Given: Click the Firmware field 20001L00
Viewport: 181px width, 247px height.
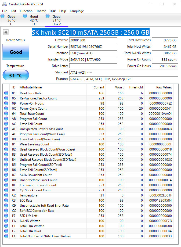Looking at the screenshot, I should point(93,40).
